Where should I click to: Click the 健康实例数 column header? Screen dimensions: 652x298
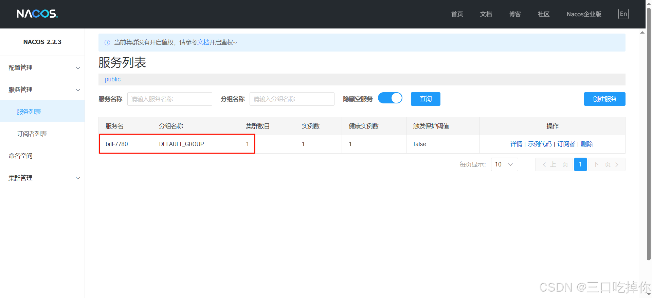374,126
